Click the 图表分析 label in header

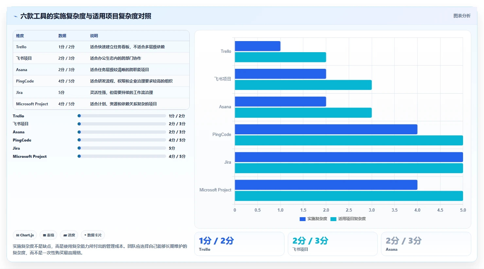click(462, 16)
